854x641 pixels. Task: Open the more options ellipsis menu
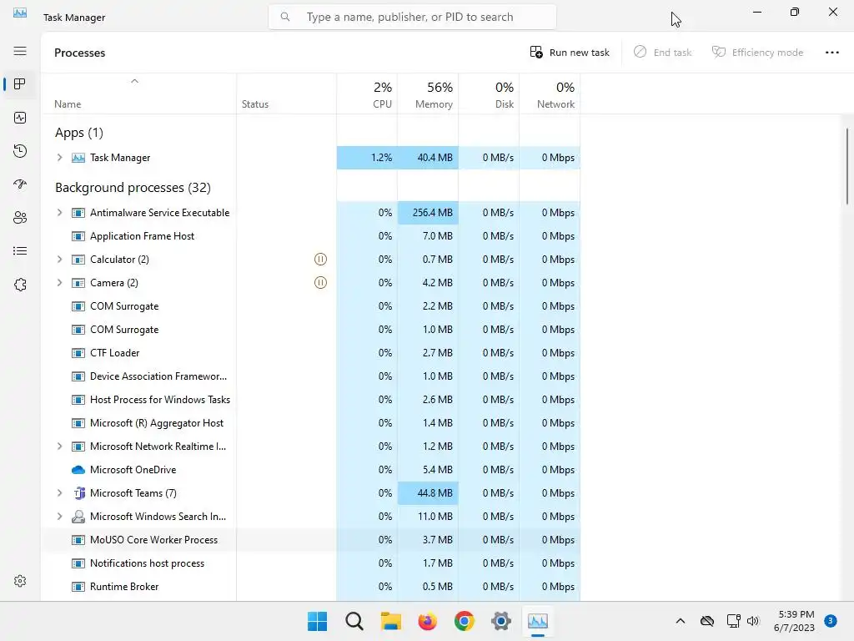831,53
